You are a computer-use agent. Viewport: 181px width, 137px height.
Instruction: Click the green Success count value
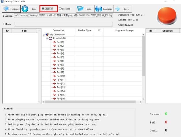click(166, 114)
